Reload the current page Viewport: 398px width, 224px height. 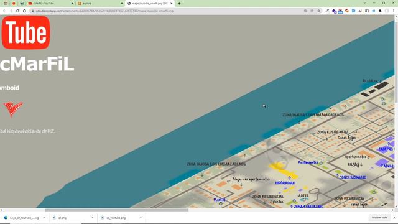[18, 11]
